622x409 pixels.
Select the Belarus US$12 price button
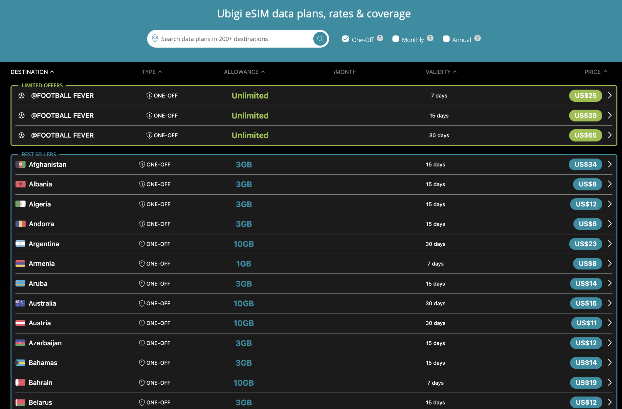point(586,402)
